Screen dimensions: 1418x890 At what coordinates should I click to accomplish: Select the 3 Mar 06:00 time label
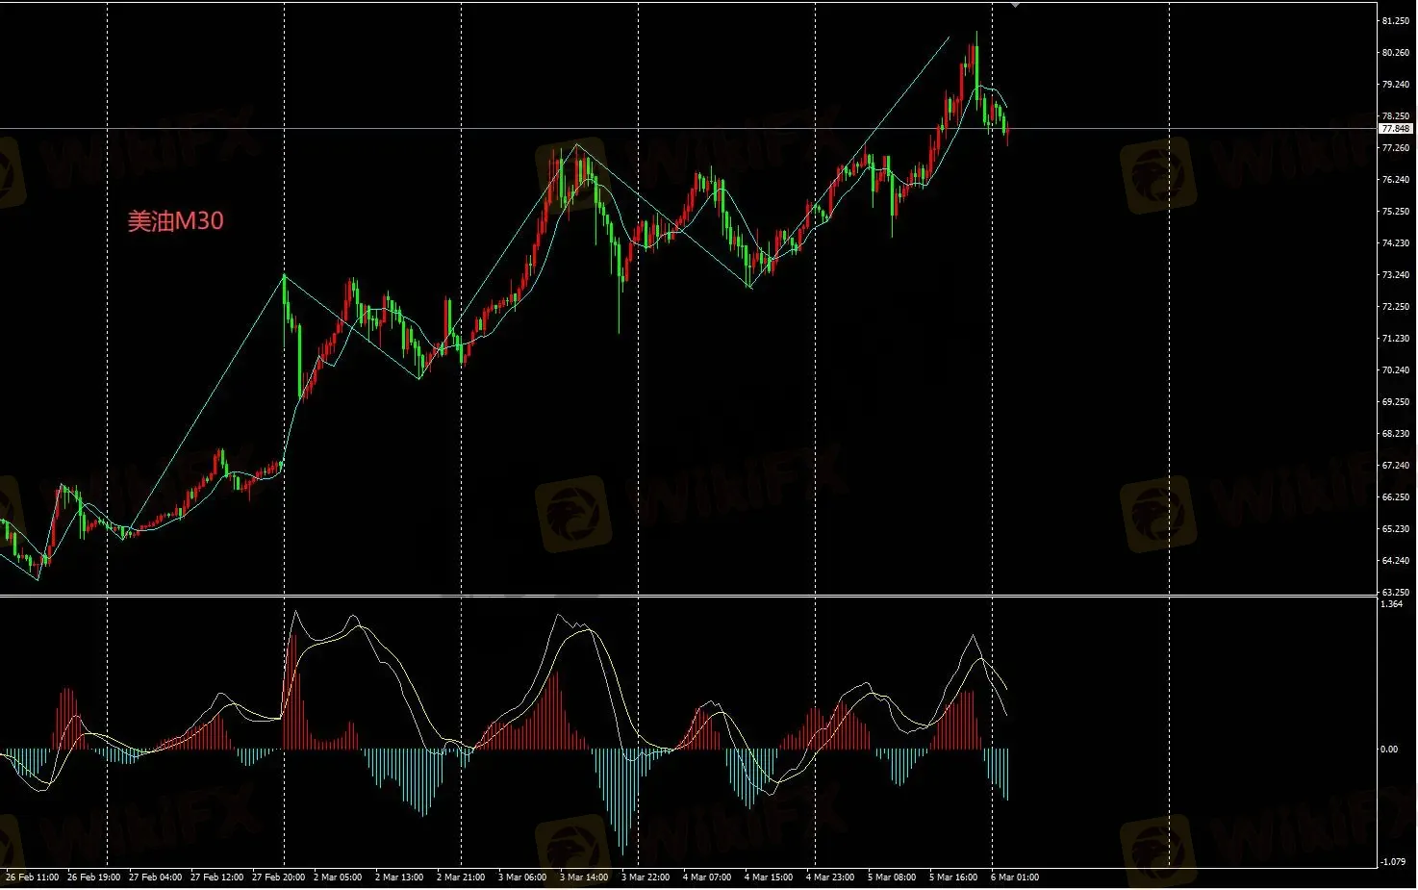[522, 877]
